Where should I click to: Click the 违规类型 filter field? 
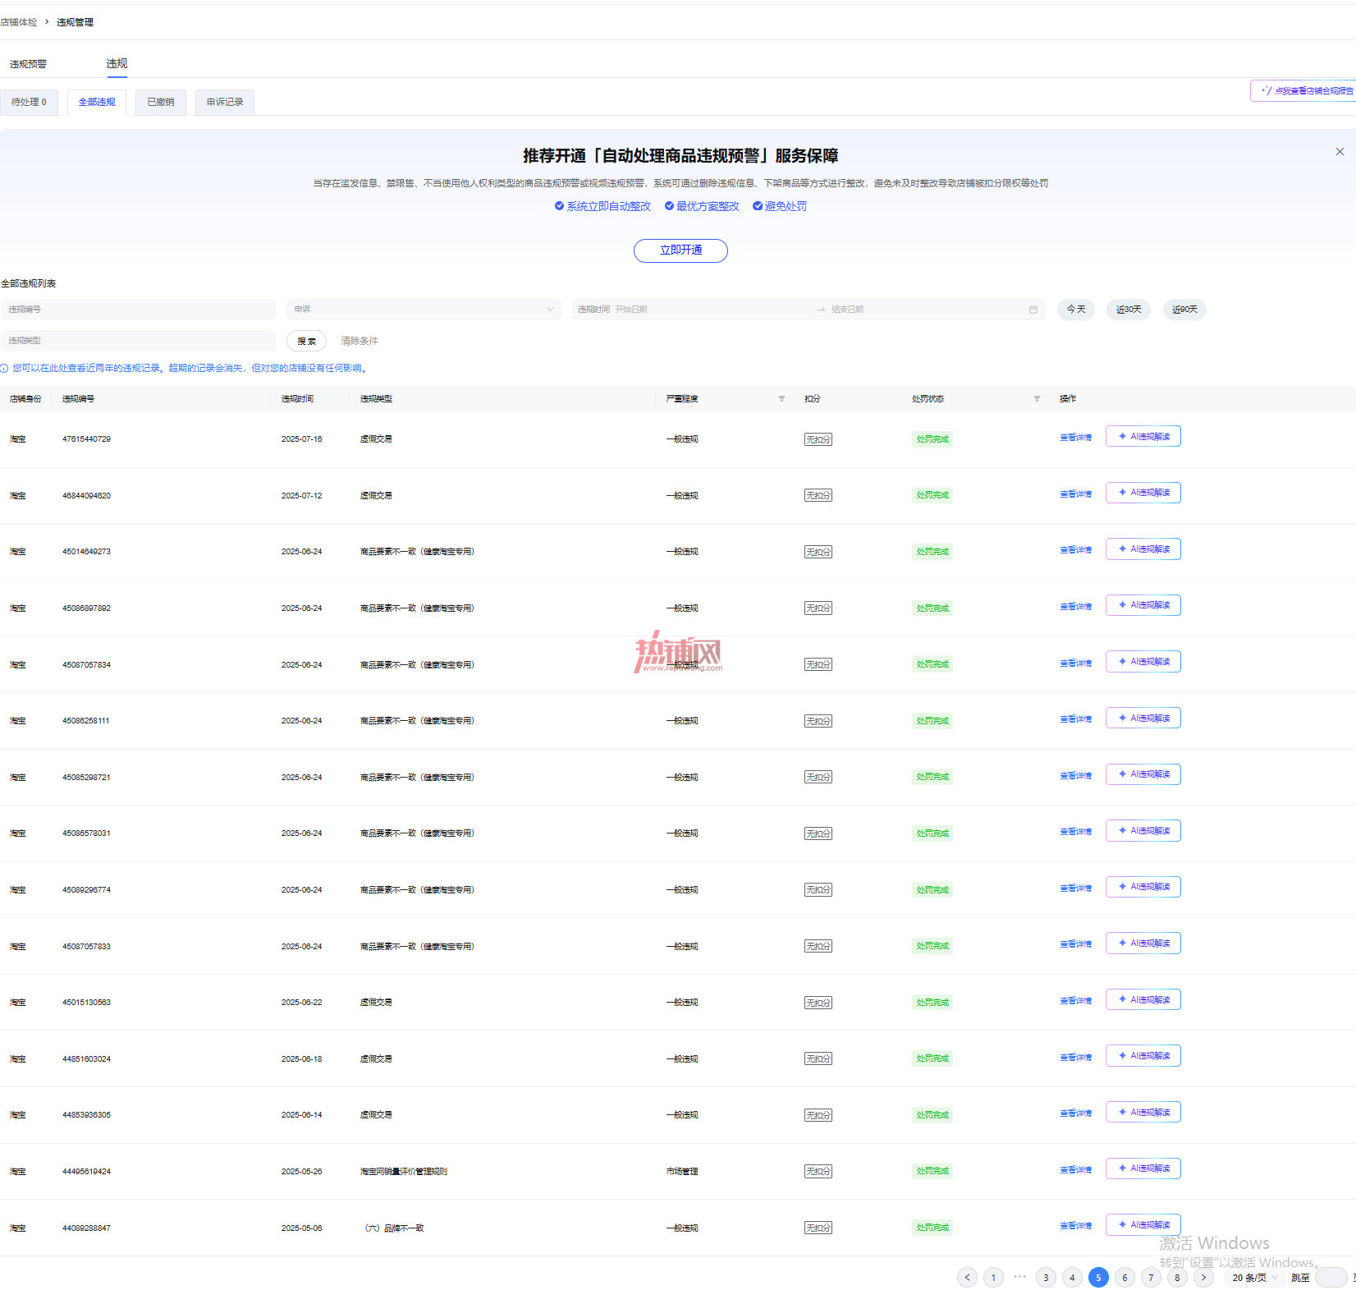coord(138,341)
